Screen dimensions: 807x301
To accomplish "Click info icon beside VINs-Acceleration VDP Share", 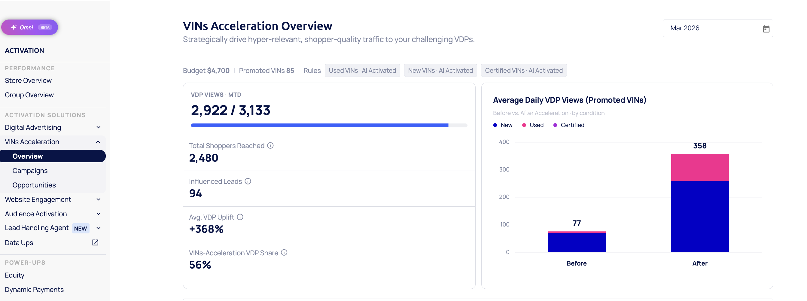I will coord(284,253).
